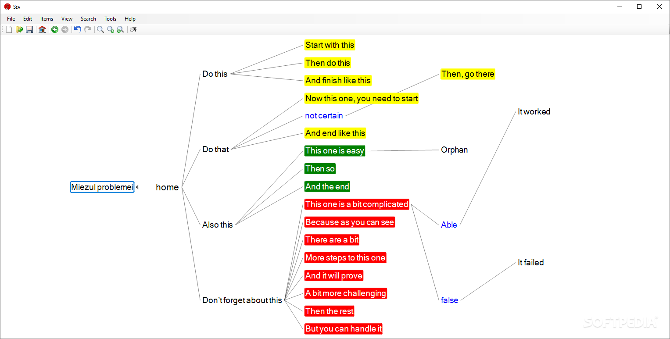Open the Help menu
The image size is (670, 339).
click(130, 19)
